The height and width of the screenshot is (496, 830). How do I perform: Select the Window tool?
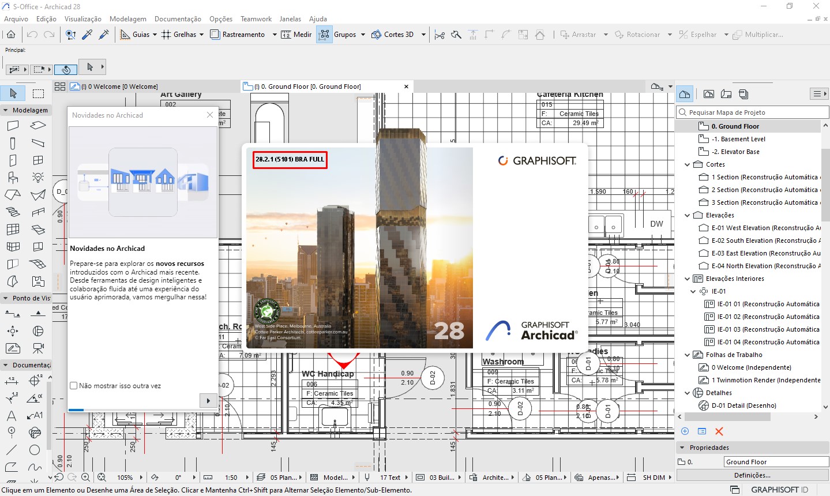point(38,160)
